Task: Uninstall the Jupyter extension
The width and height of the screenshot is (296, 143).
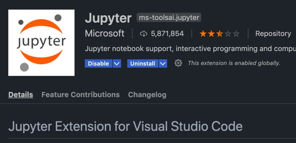Action: (x=143, y=63)
